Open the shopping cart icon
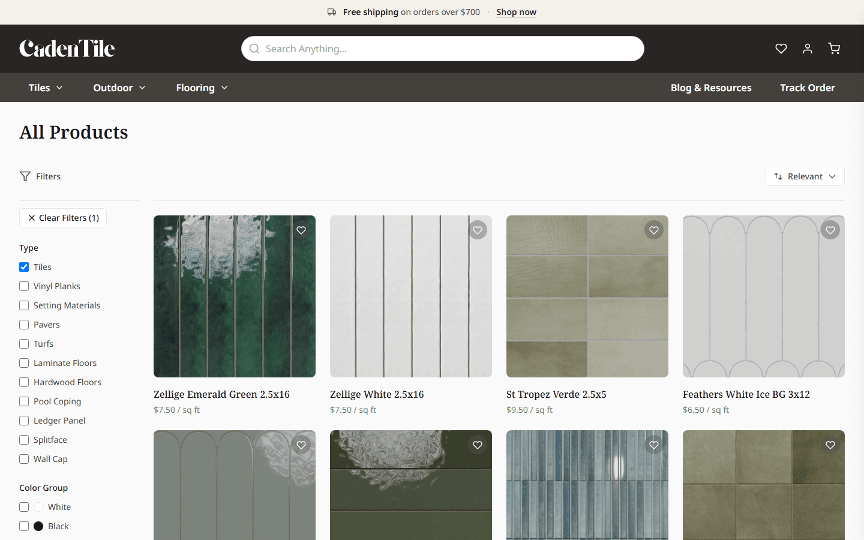 coord(834,49)
